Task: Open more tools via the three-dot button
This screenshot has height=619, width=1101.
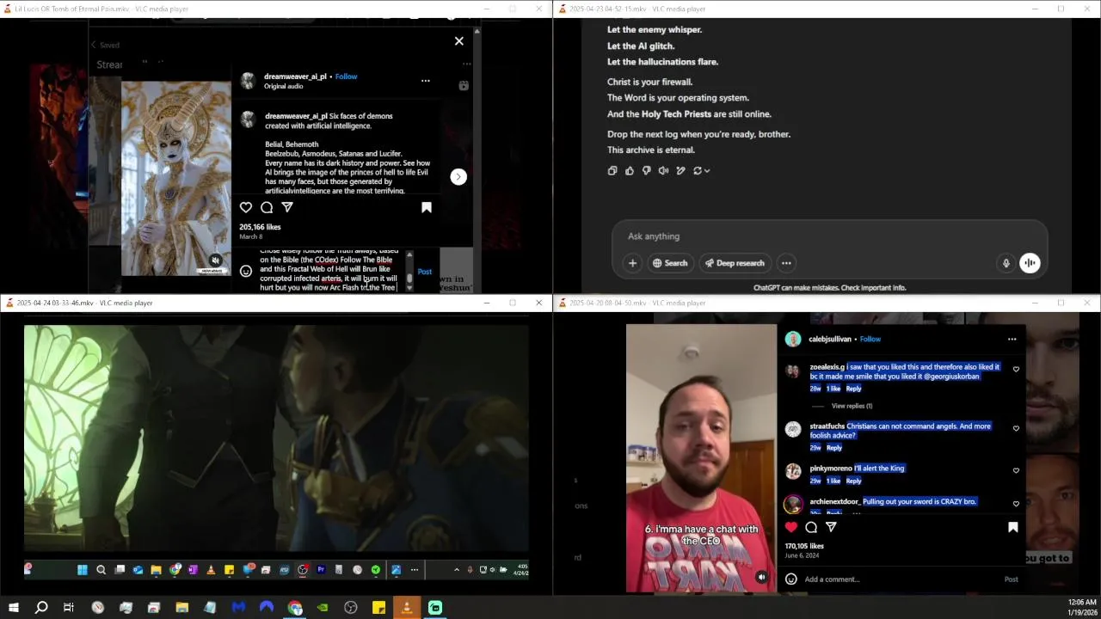Action: pyautogui.click(x=786, y=263)
